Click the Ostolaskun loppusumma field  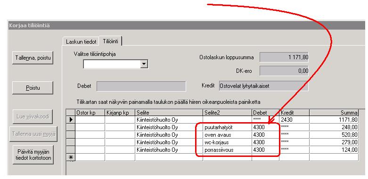(284, 57)
